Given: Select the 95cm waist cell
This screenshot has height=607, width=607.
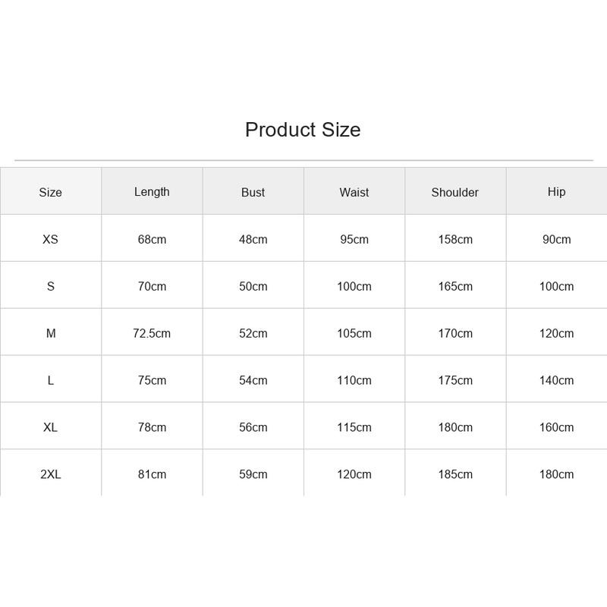Looking at the screenshot, I should click(x=354, y=239).
